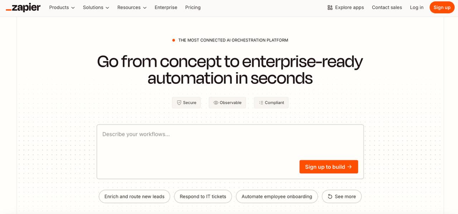Click the list icon on Compliant badge
This screenshot has height=214, width=458.
[x=261, y=103]
